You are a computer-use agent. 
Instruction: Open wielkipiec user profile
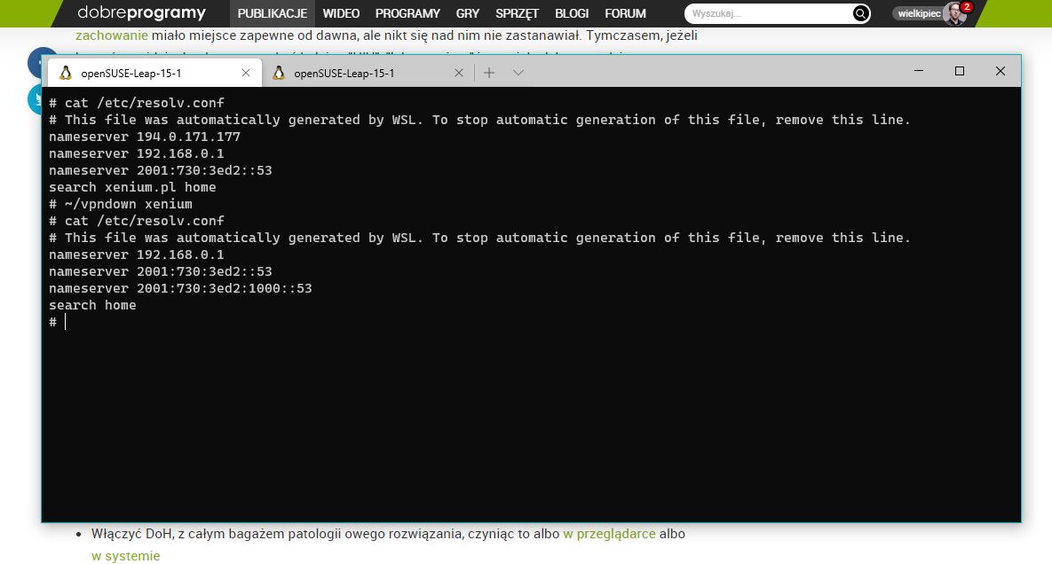pyautogui.click(x=919, y=13)
